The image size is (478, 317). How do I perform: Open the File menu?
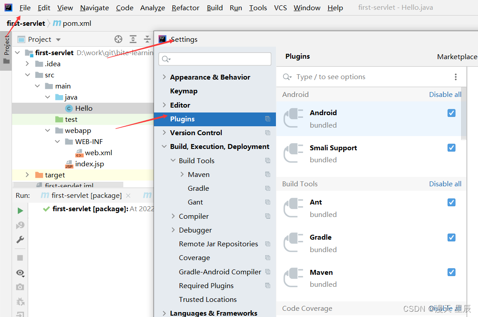pos(24,8)
